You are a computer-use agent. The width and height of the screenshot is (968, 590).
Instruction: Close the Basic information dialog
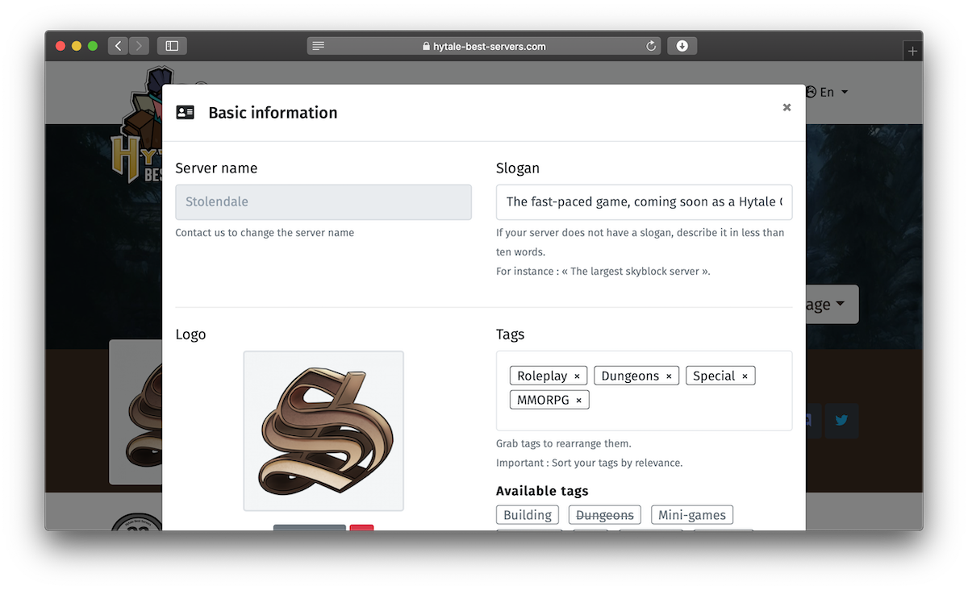[x=786, y=107]
